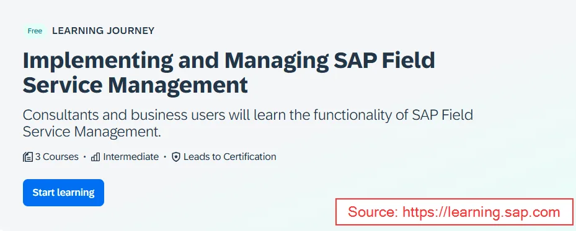
Task: Click the dot separator after '3 Courses'
Action: click(x=85, y=157)
